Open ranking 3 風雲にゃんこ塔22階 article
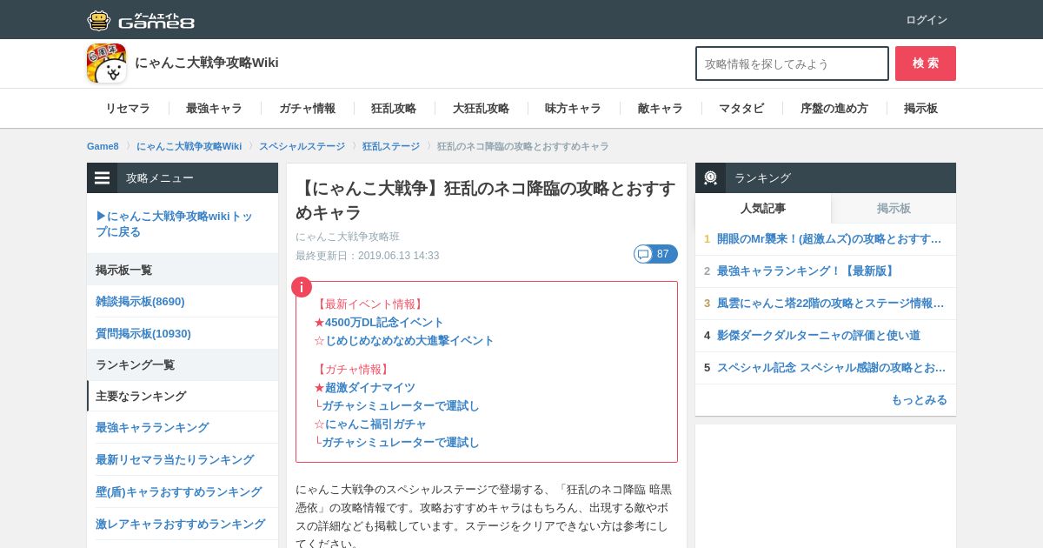Image resolution: width=1043 pixels, height=548 pixels. [x=830, y=303]
